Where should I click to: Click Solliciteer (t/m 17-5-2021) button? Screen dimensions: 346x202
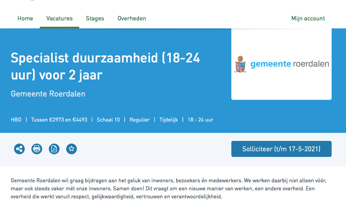point(281,149)
